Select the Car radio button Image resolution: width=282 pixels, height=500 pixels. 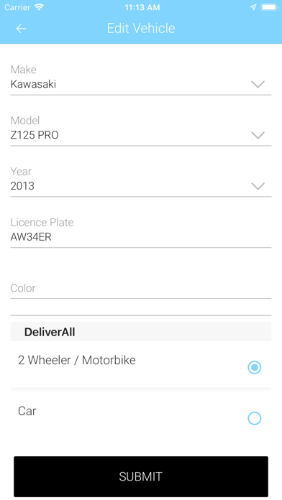point(254,418)
